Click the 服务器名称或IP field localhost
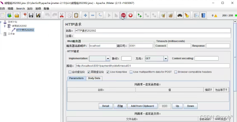Image resolution: width=237 pixels, height=122 pixels. click(103, 46)
